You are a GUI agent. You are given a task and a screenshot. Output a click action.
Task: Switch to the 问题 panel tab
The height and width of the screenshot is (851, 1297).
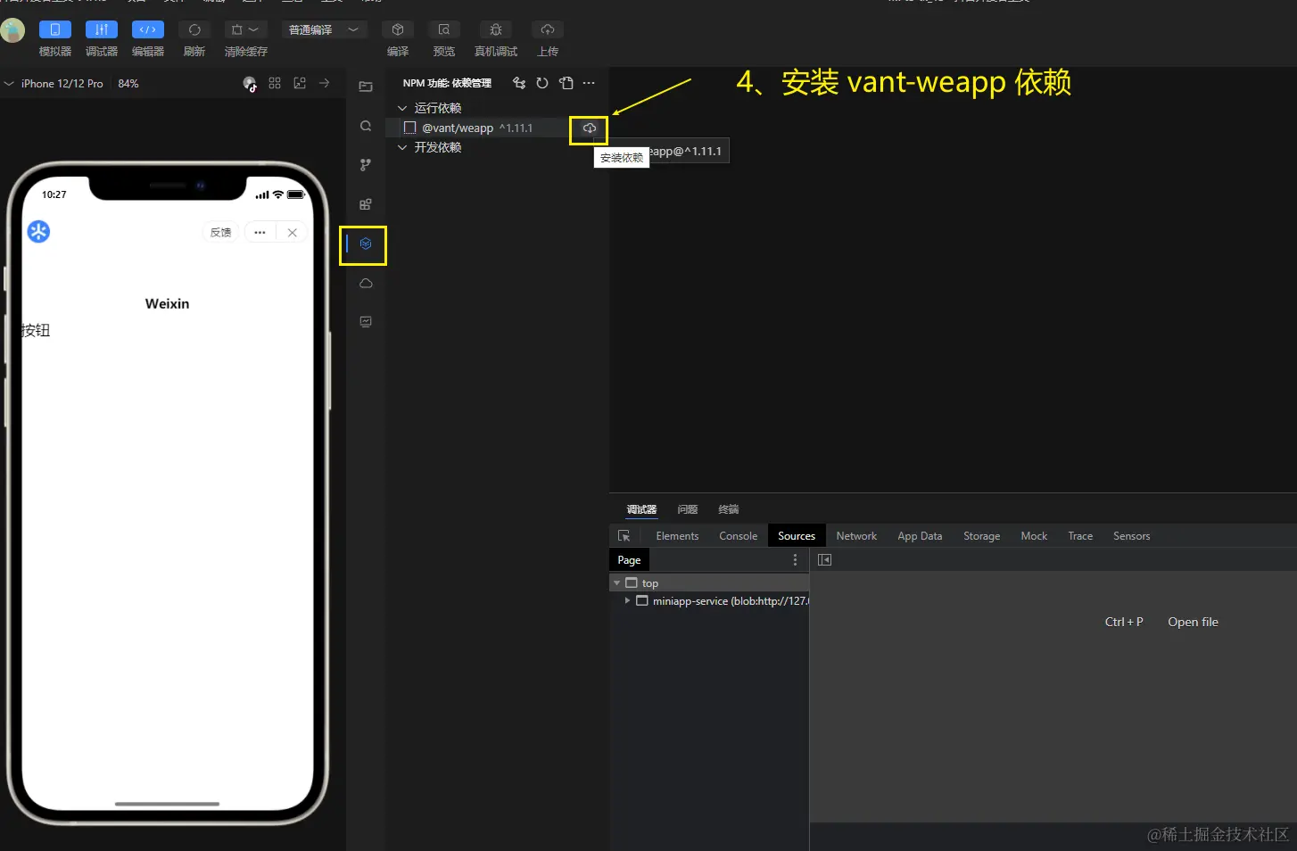[688, 509]
